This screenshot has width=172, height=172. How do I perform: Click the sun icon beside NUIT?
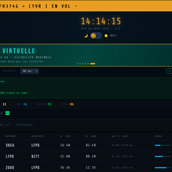(106, 36)
